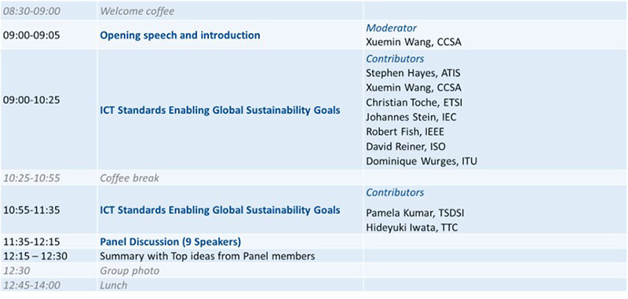Click the Coffee break row text

tap(130, 177)
